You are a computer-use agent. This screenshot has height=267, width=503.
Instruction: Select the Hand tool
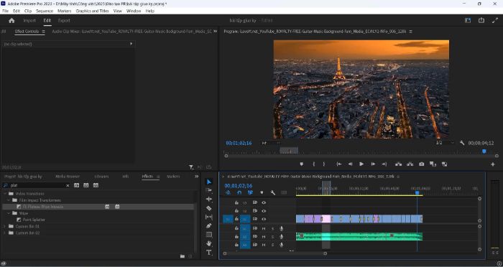tap(209, 243)
